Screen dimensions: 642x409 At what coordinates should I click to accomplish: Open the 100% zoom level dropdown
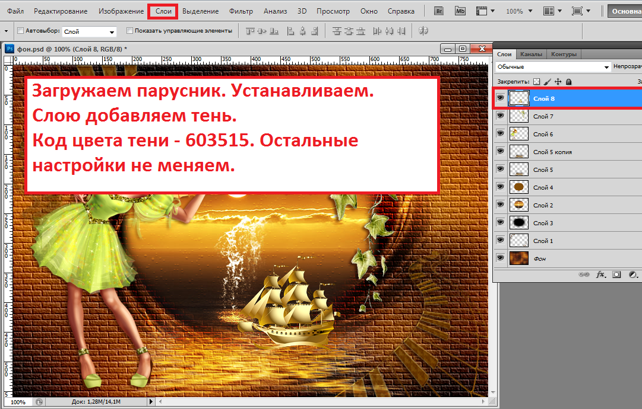pos(518,11)
